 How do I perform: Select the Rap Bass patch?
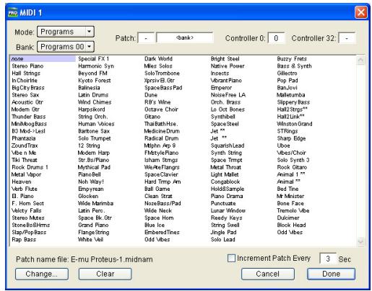(x=24, y=239)
